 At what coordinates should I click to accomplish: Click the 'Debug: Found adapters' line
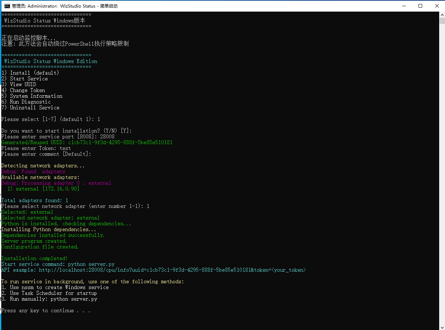(x=33, y=171)
